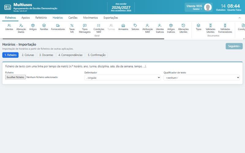Open Validades Fornecedores hourglass icon

click(x=225, y=28)
